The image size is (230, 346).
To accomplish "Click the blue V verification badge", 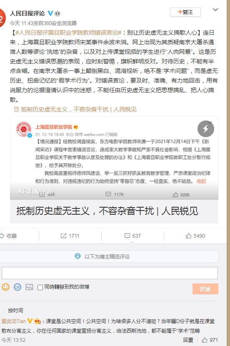I will coord(50,13).
